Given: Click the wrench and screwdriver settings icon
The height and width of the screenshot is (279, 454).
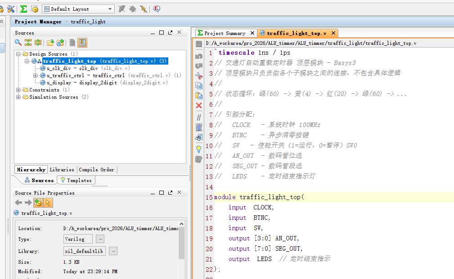Looking at the screenshot, I should pyautogui.click(x=11, y=9).
